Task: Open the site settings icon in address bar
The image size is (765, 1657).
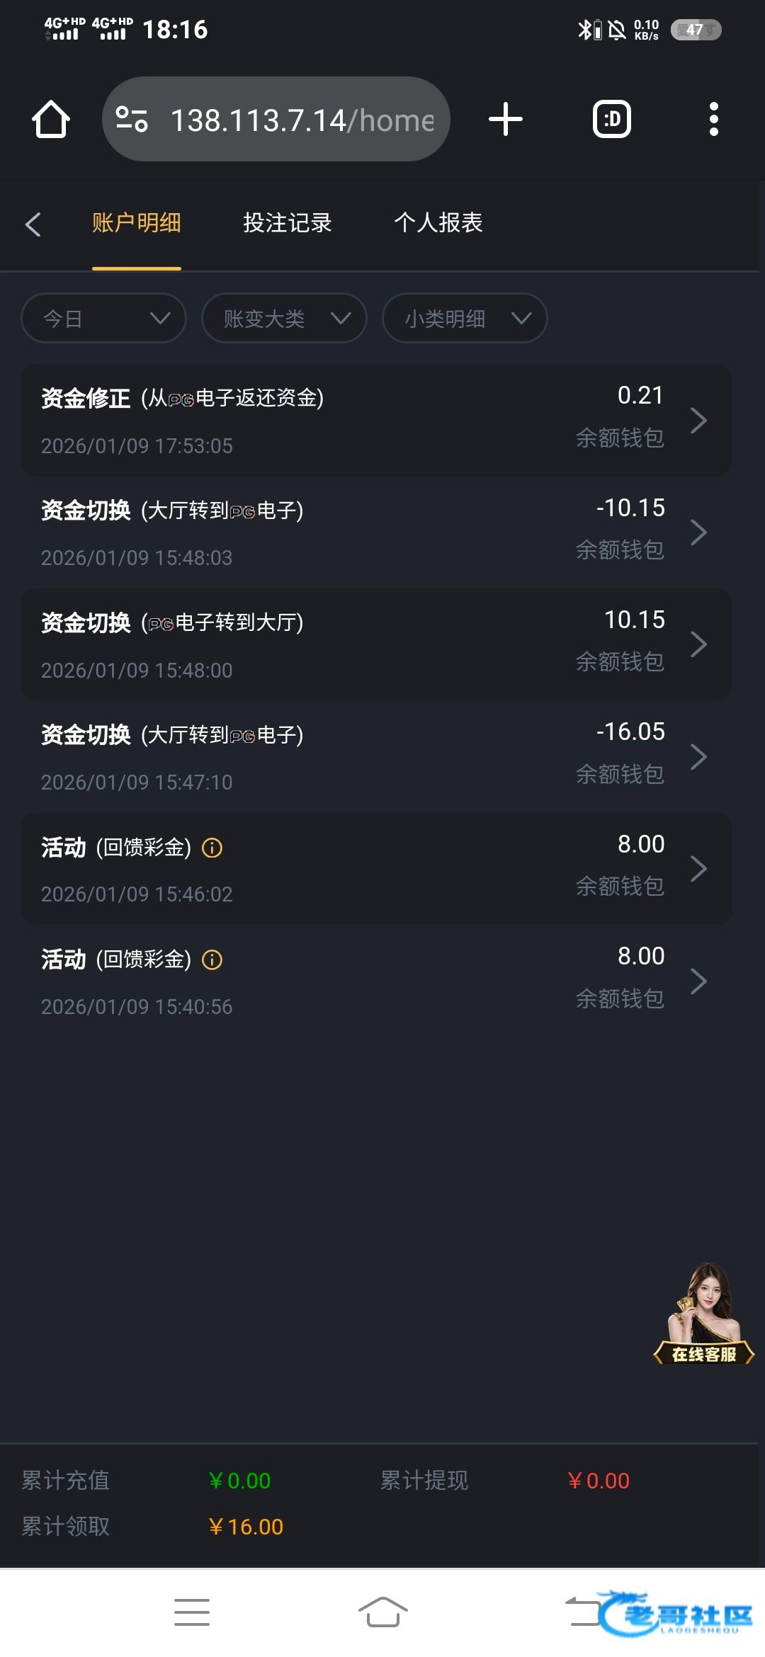Action: [132, 119]
